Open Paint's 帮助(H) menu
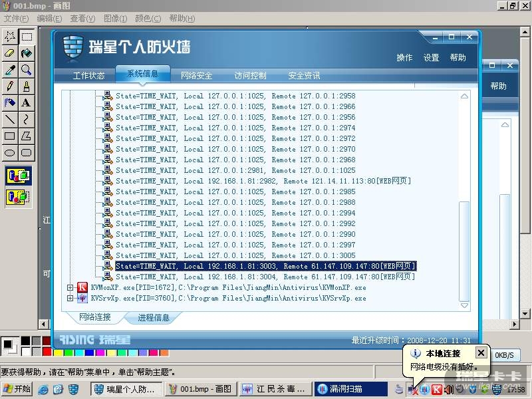The width and height of the screenshot is (532, 399). coord(182,19)
